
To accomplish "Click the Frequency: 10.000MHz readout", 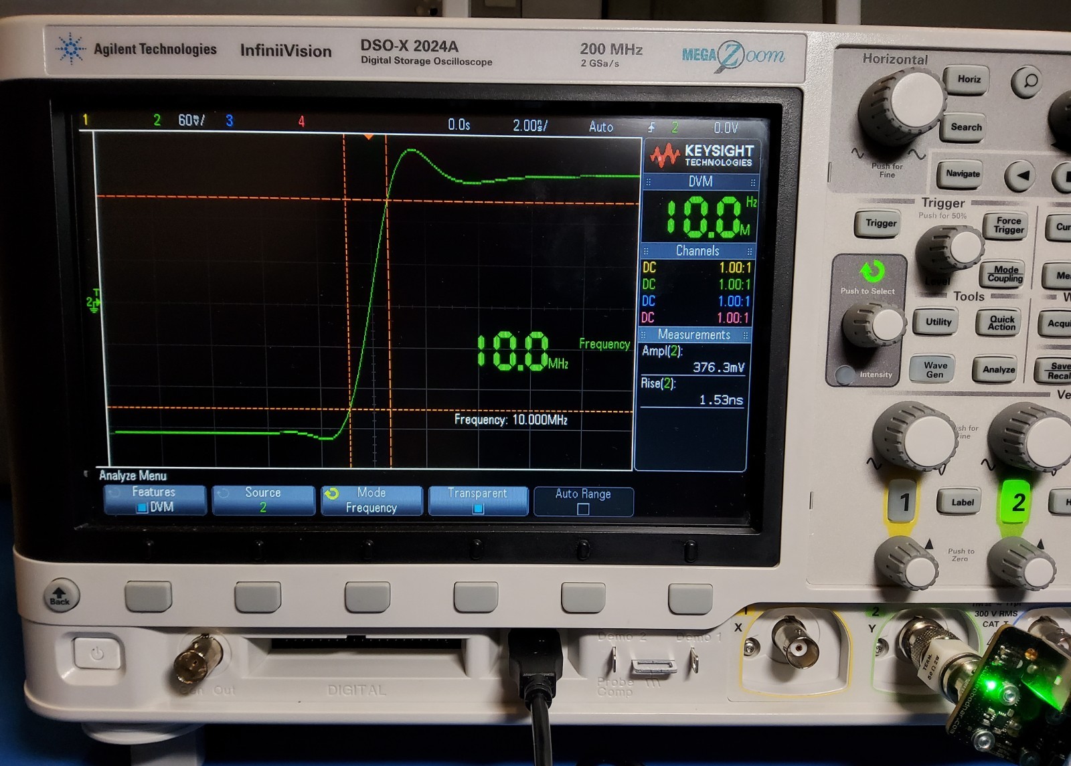I will (511, 420).
